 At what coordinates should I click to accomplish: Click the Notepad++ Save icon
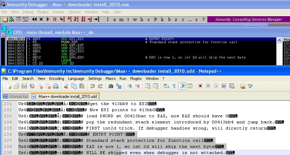(x=24, y=86)
